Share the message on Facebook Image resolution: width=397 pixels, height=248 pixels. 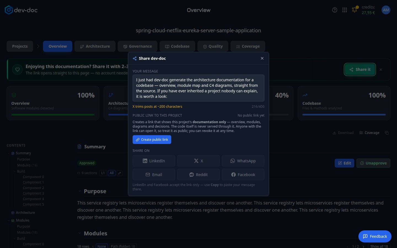[x=243, y=175]
